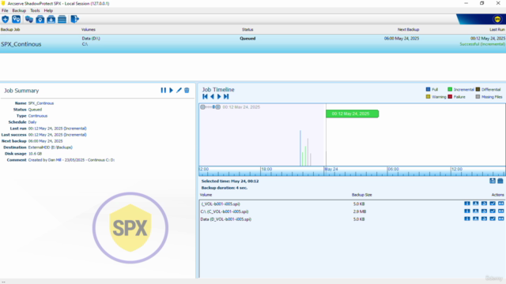Image resolution: width=506 pixels, height=284 pixels.
Task: Run the job with Job Summary play icon
Action: pos(172,91)
